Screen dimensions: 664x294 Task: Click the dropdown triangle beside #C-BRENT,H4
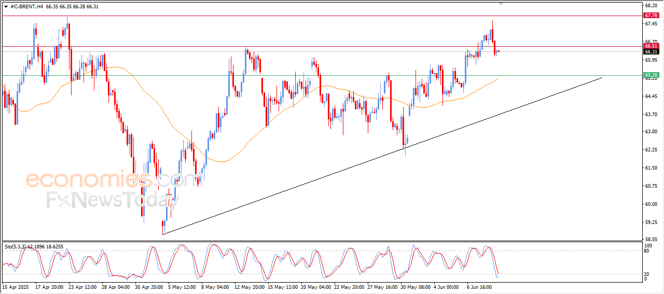click(6, 7)
